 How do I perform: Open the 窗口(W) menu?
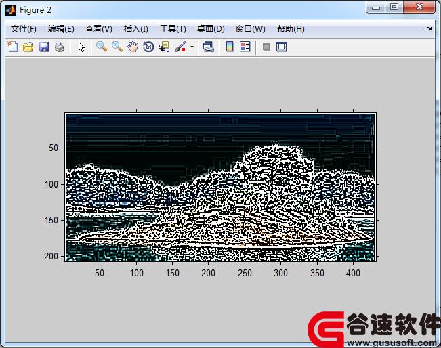(251, 29)
